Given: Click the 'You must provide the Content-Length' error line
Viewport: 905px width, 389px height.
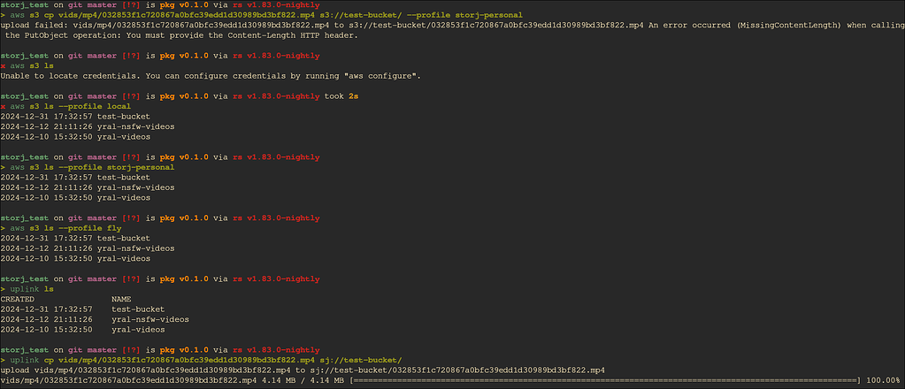Looking at the screenshot, I should tap(182, 35).
